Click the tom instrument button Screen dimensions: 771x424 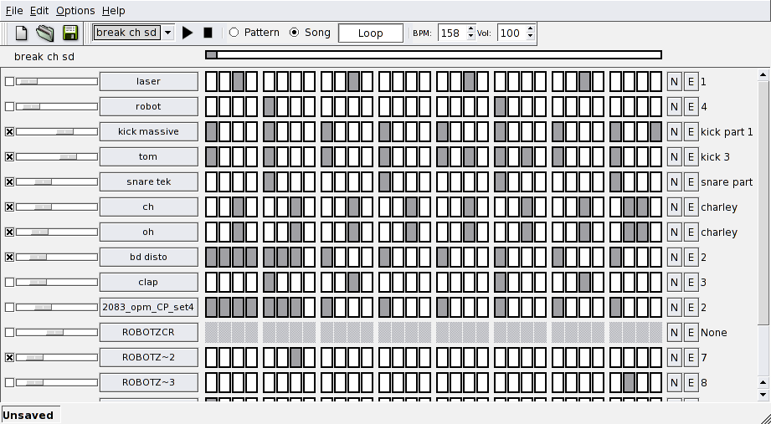coord(148,156)
